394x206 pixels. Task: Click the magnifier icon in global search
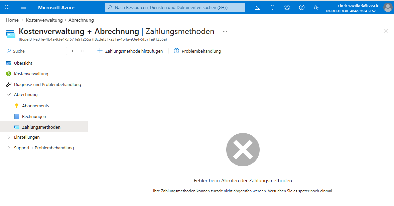pyautogui.click(x=110, y=8)
